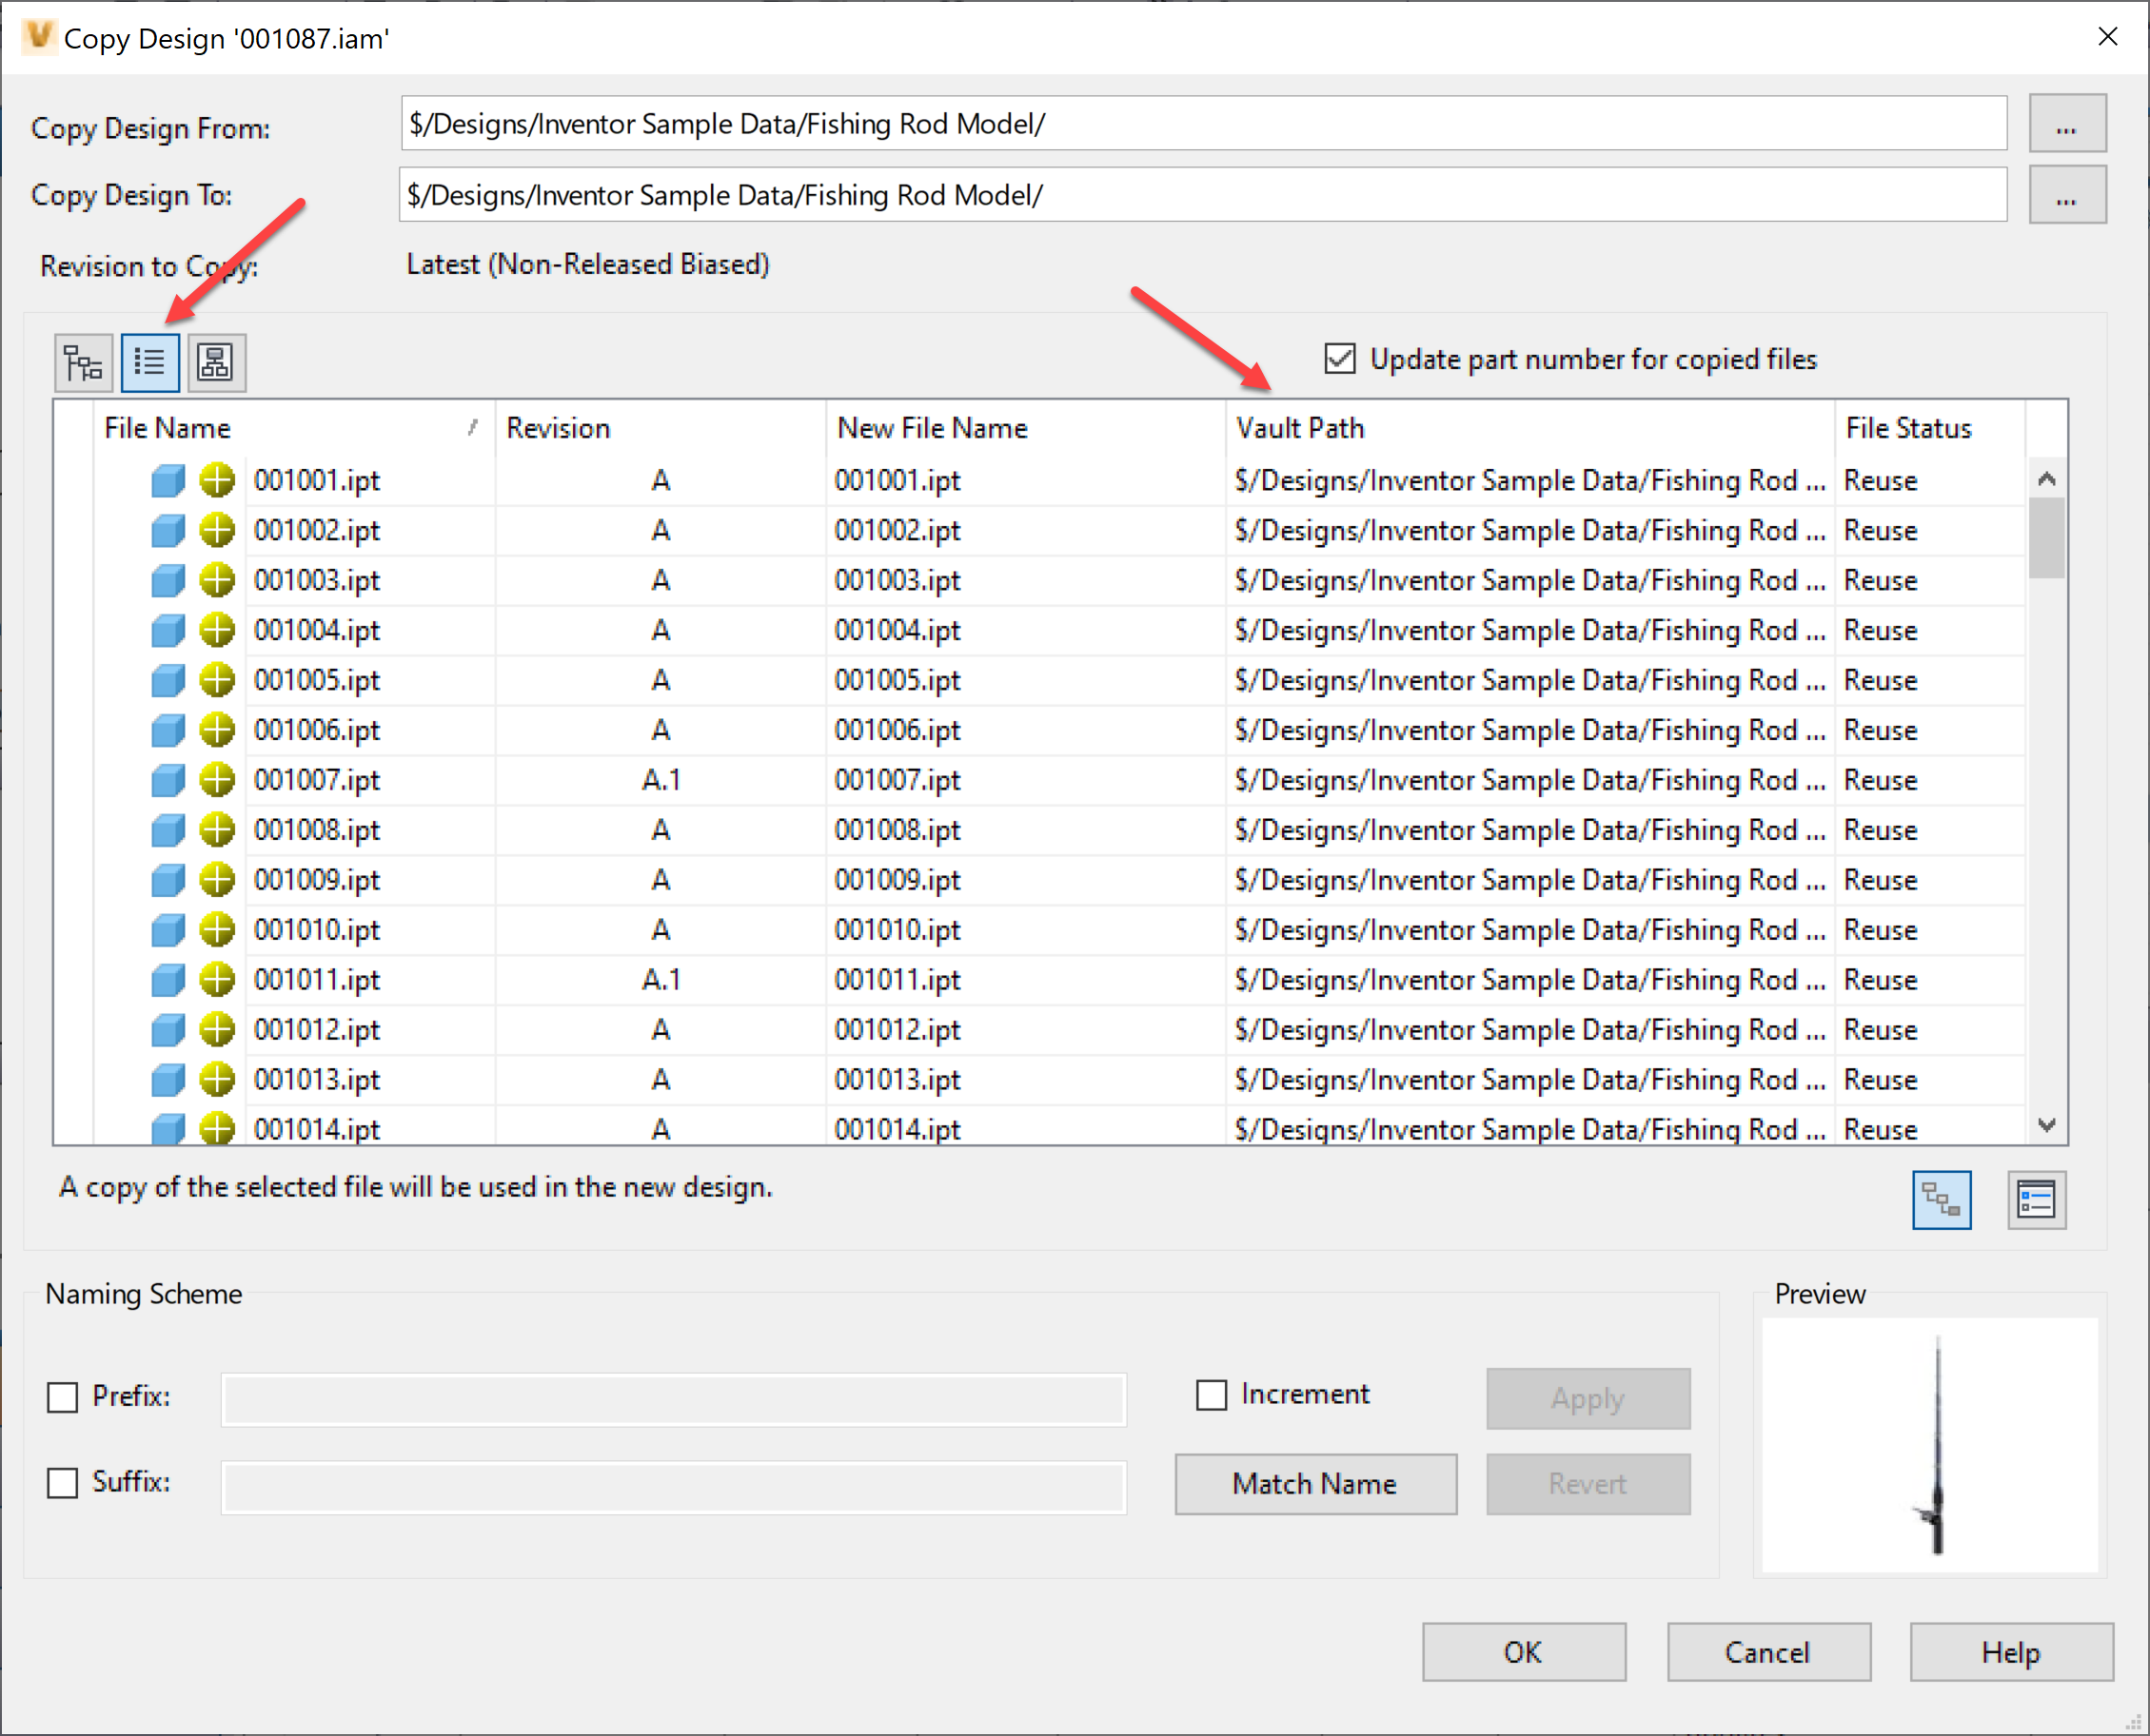Click vault path cell for 001006.ipt
The image size is (2150, 1736).
tap(1529, 730)
